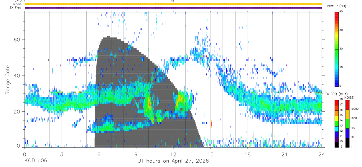
Task: Click the 40 label on POWER scale
Action: pyautogui.click(x=341, y=11)
